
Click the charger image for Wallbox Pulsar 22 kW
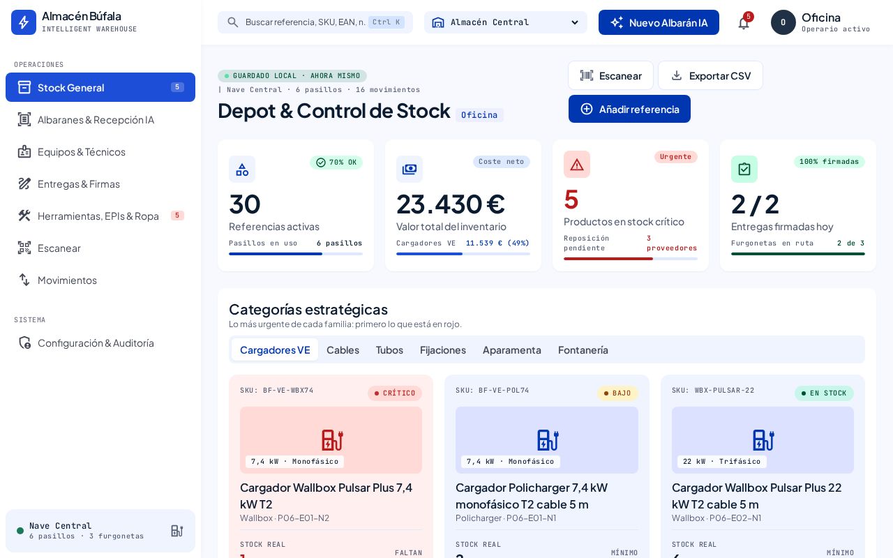tap(763, 440)
